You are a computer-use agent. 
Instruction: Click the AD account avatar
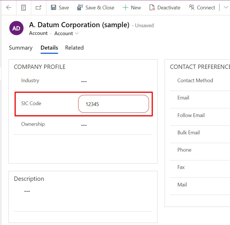point(16,28)
